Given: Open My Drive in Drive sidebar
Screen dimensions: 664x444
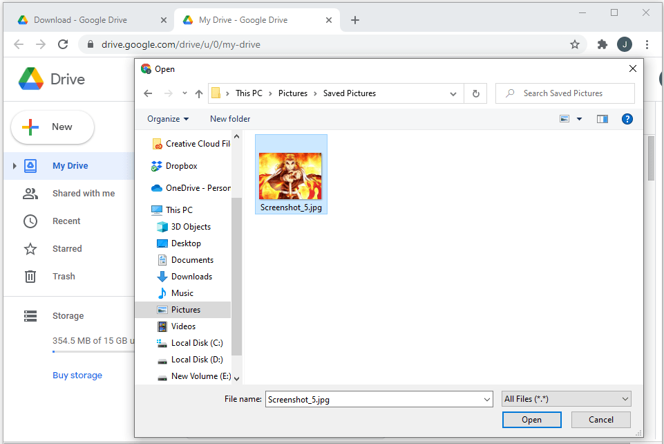Looking at the screenshot, I should pyautogui.click(x=70, y=166).
